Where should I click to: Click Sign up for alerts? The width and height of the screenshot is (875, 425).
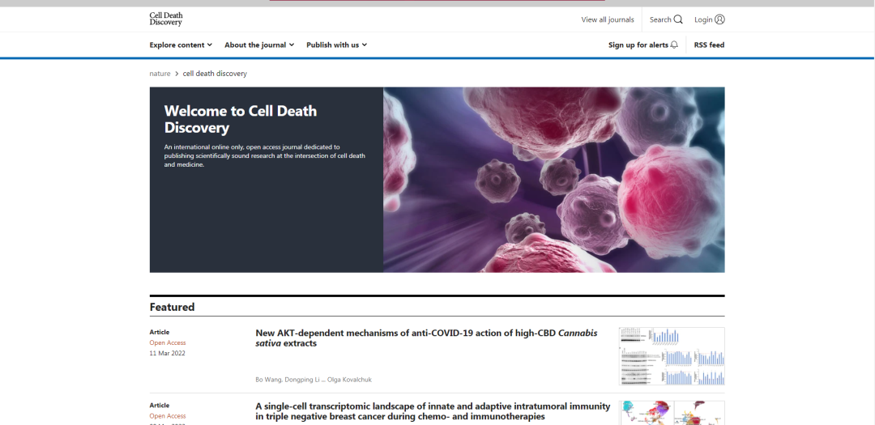point(638,45)
